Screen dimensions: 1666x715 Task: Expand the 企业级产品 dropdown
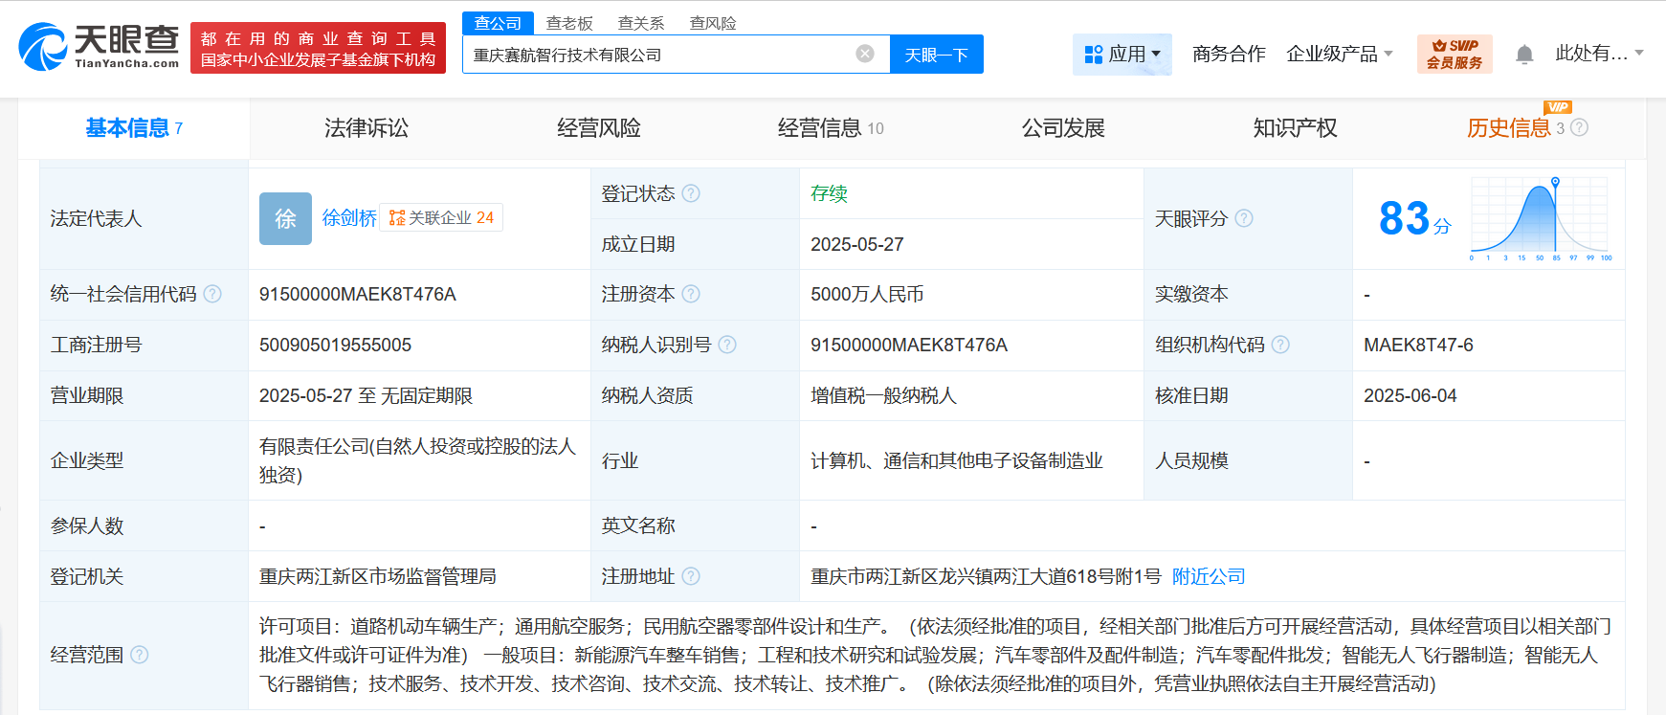1339,55
